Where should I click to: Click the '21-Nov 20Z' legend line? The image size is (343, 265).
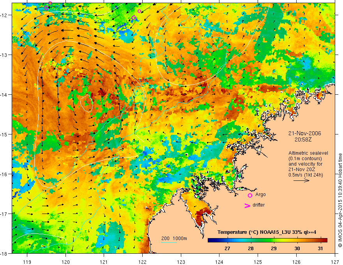301,170
